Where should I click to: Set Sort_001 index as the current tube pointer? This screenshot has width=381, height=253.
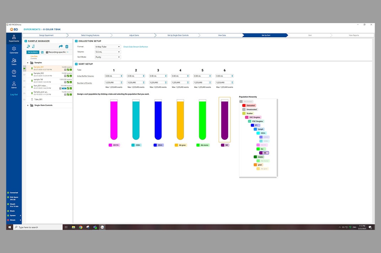tap(24, 87)
